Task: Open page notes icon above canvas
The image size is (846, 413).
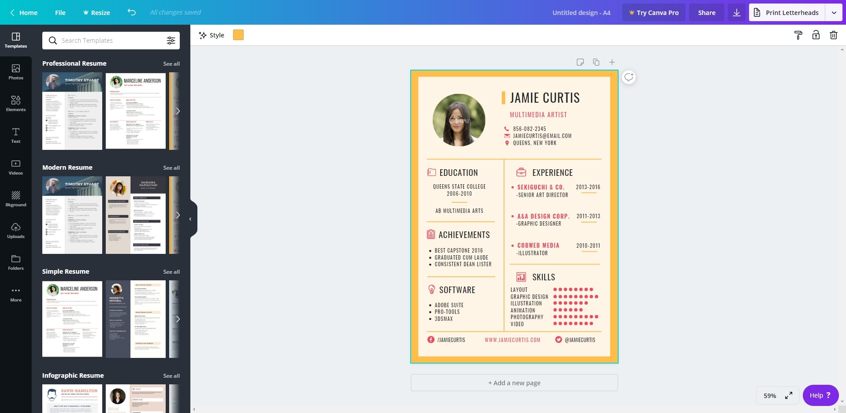Action: click(580, 62)
